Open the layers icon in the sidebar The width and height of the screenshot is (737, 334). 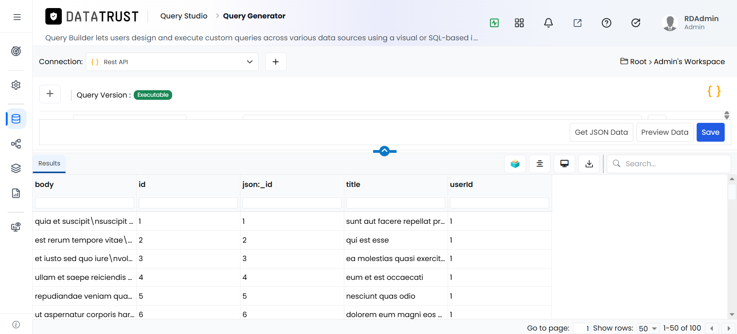coord(16,168)
